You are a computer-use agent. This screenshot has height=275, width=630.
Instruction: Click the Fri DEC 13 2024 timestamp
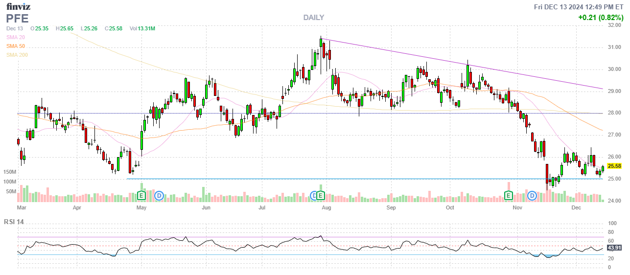tap(578, 6)
